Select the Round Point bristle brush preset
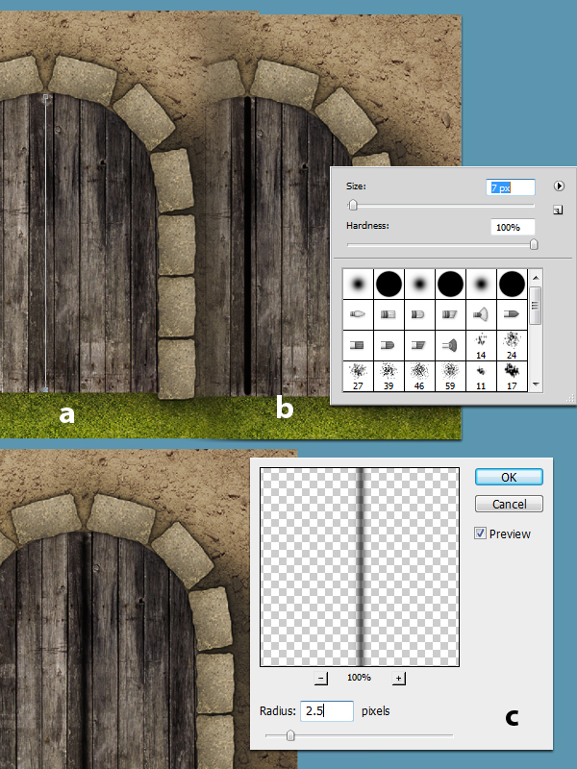This screenshot has height=769, width=577. point(358,314)
